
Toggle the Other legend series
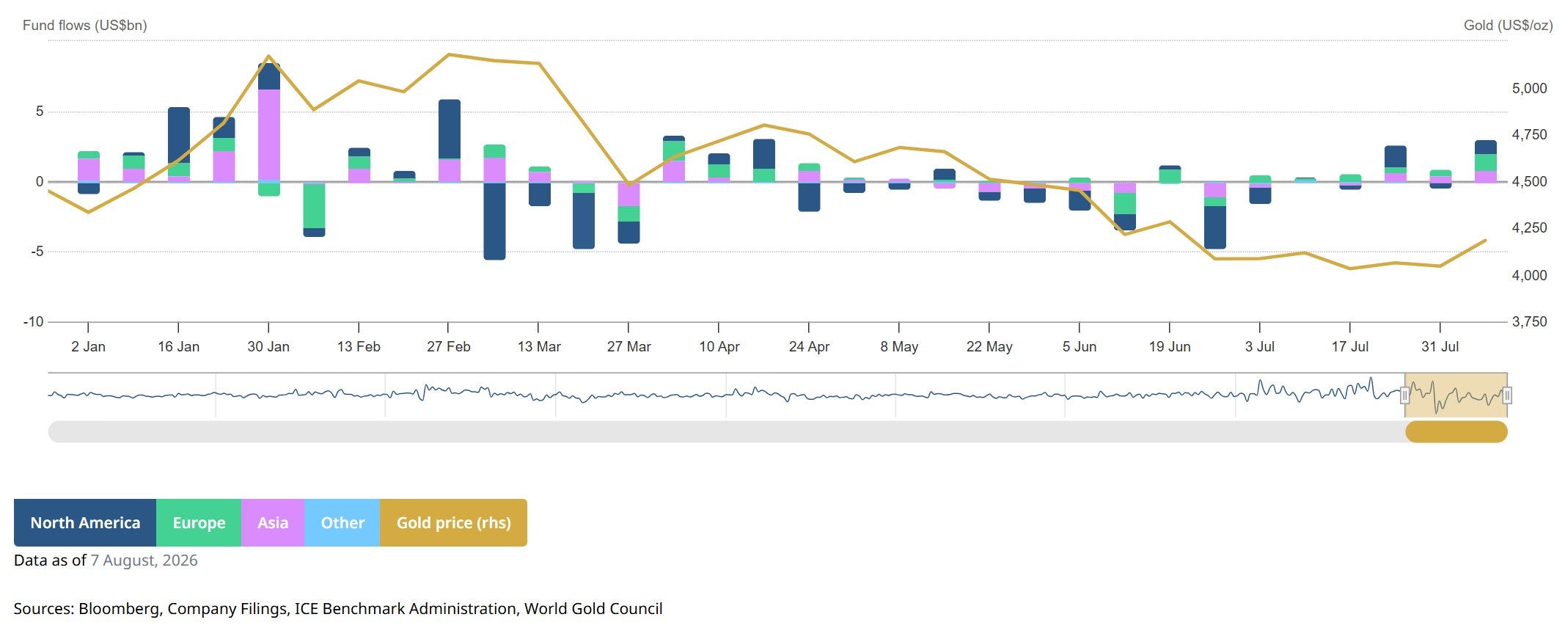click(342, 522)
